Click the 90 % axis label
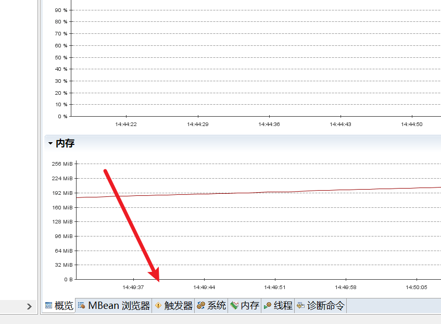 tap(61, 10)
